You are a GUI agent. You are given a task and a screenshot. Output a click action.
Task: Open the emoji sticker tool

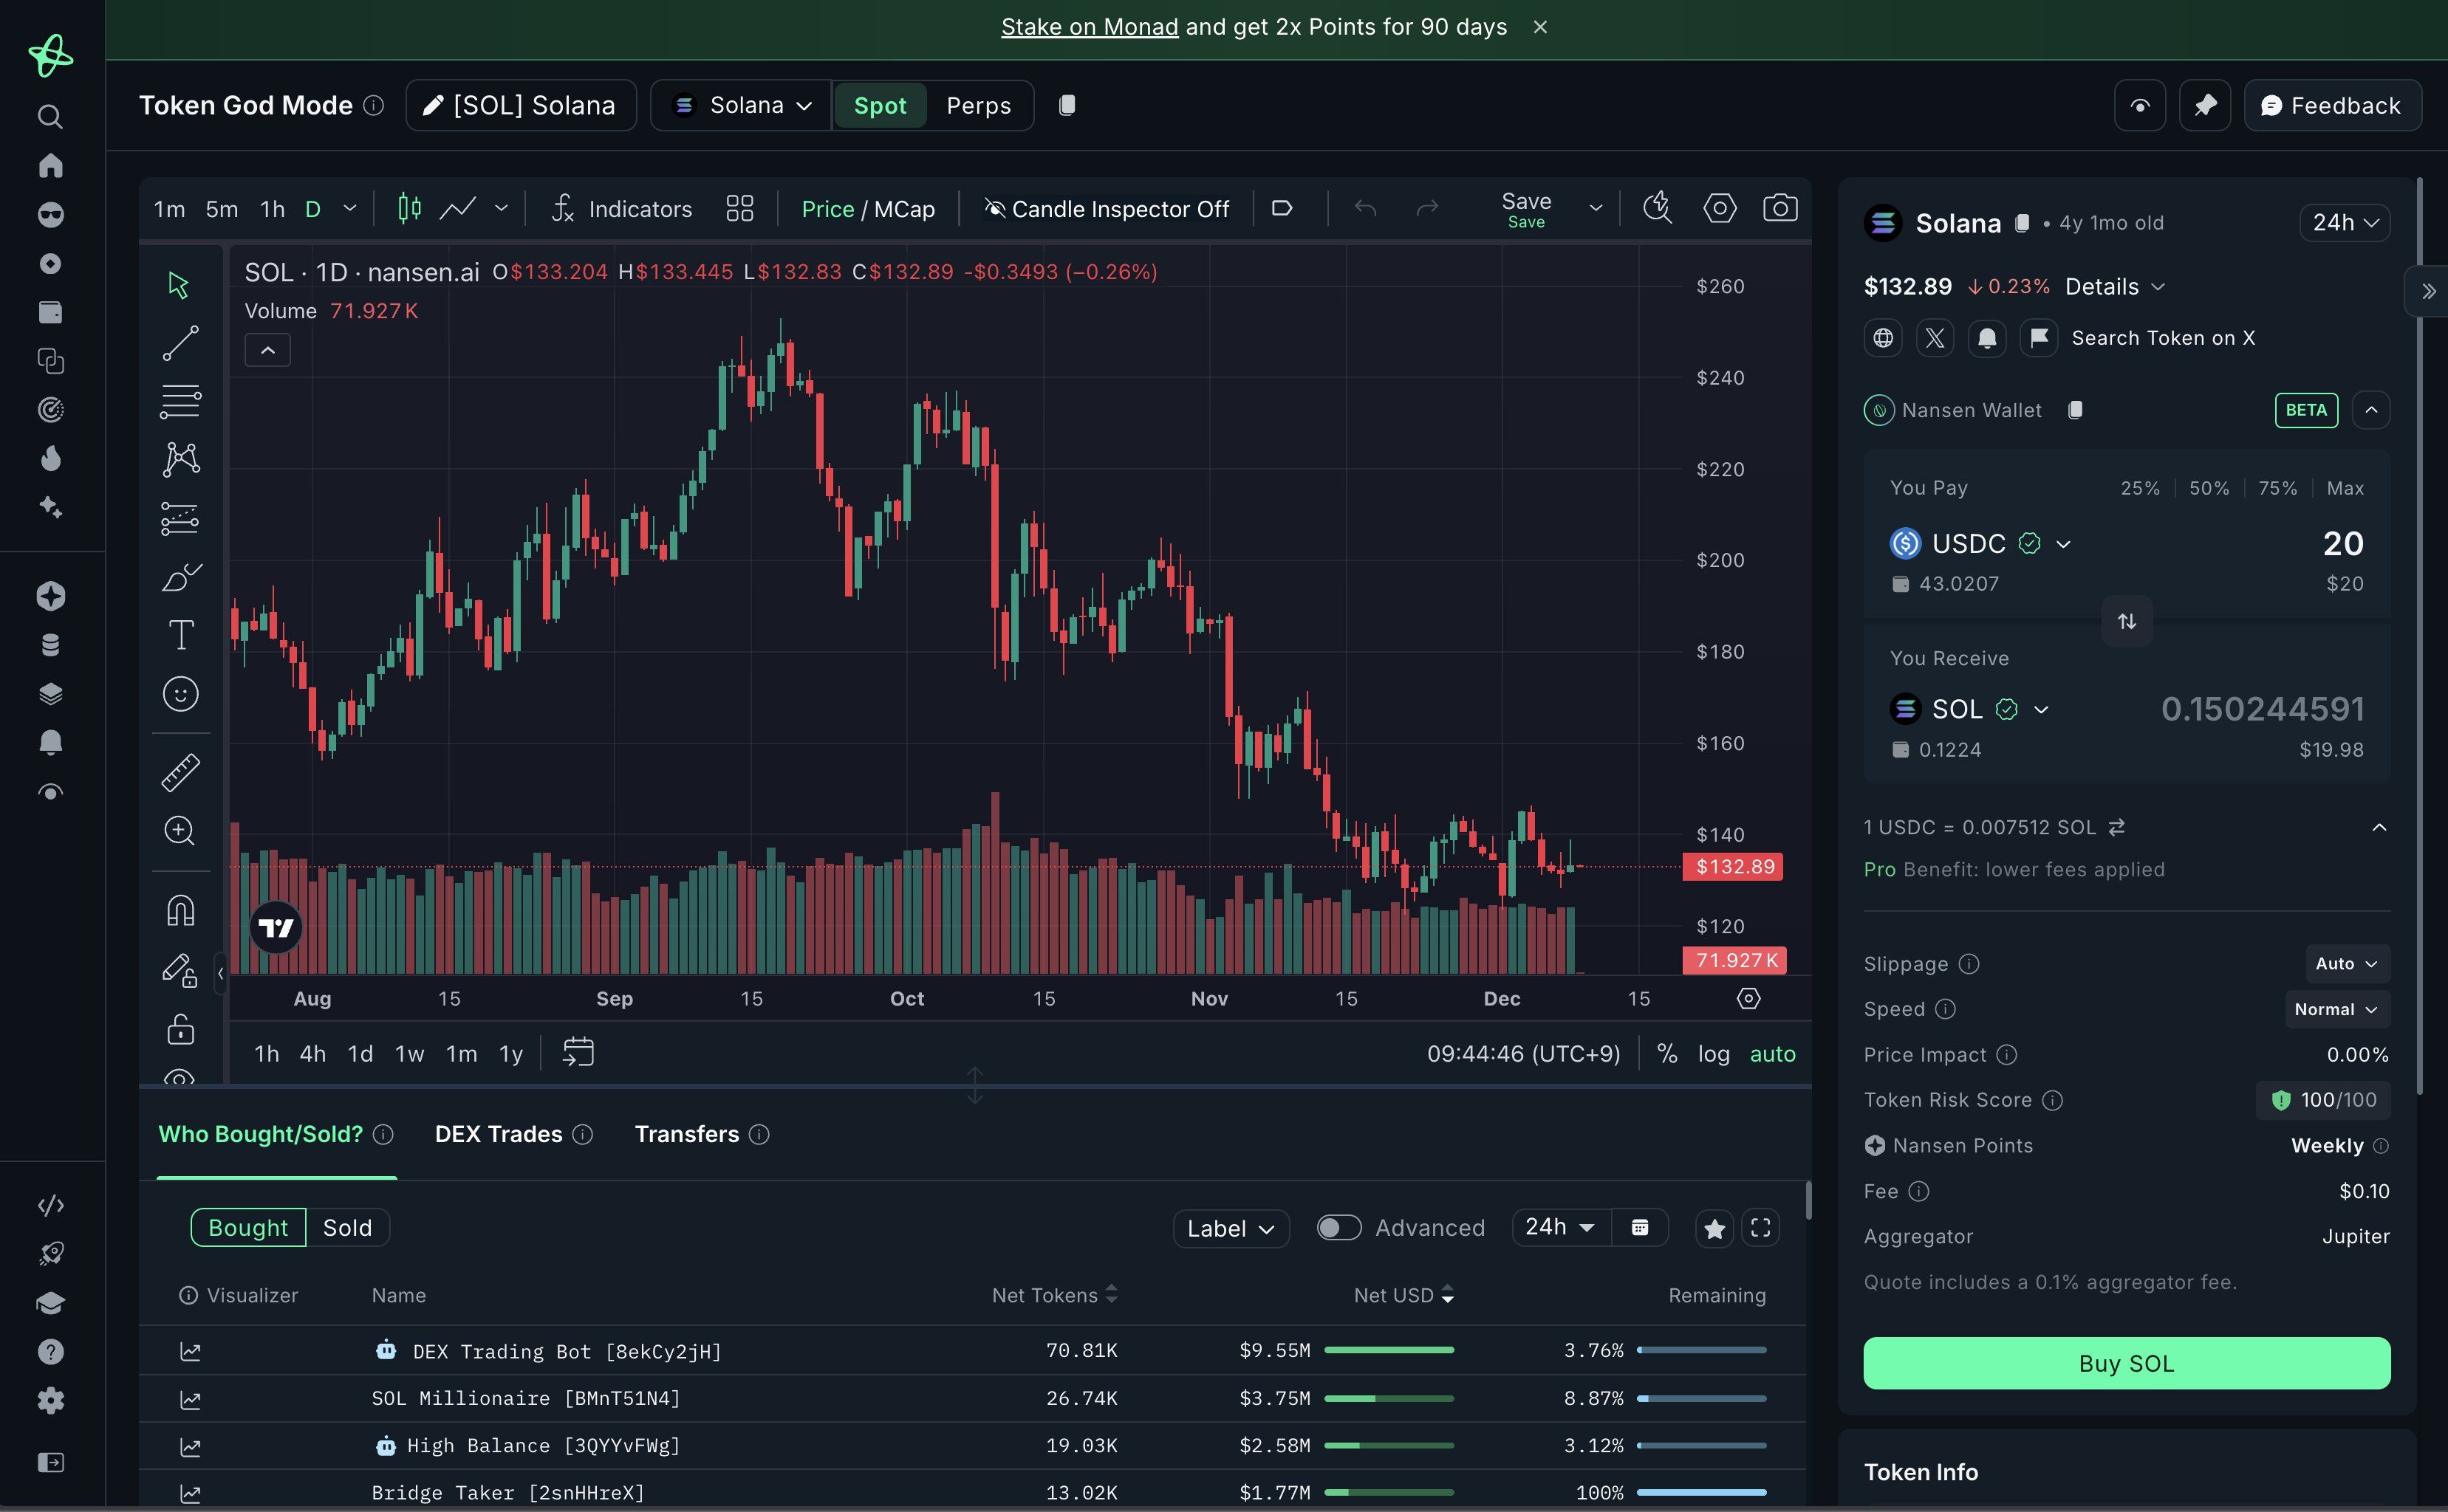[180, 694]
